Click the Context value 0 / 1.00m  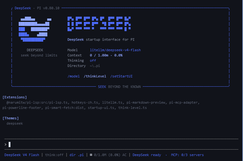[x=99, y=55]
